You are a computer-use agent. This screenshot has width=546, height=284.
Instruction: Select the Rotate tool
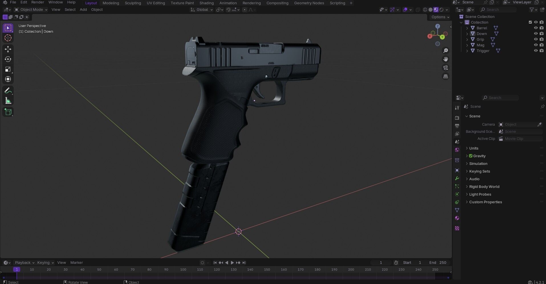tap(8, 59)
